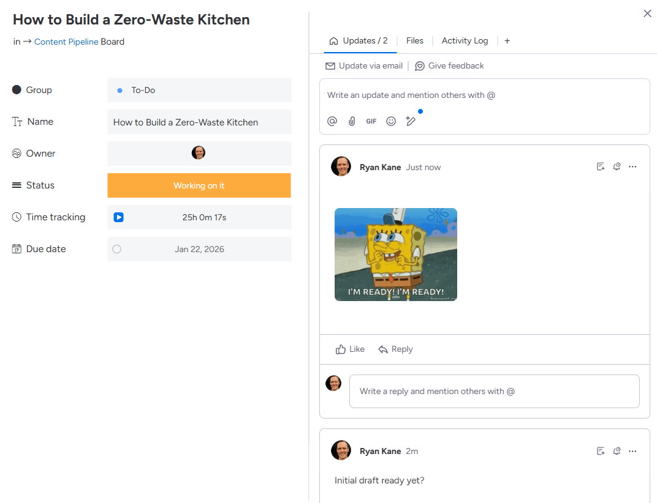Image resolution: width=657 pixels, height=503 pixels.
Task: Click the AI writing assistant pencil icon
Action: coord(411,121)
